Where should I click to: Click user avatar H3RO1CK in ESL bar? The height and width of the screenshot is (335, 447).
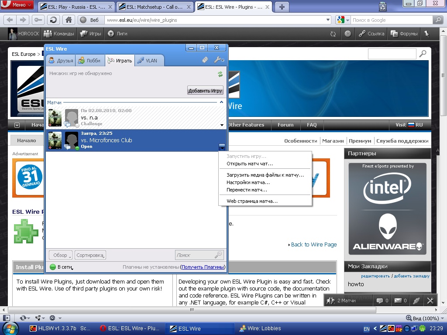[12, 34]
